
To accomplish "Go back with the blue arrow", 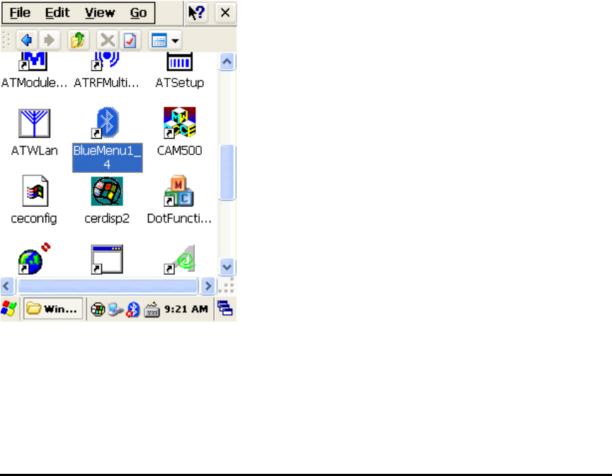I will 26,40.
